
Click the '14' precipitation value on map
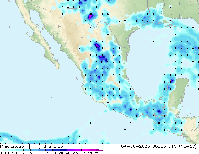click(102, 62)
